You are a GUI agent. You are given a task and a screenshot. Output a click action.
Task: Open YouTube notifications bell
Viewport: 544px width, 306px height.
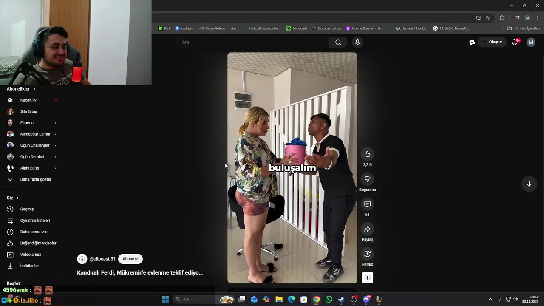pos(515,42)
